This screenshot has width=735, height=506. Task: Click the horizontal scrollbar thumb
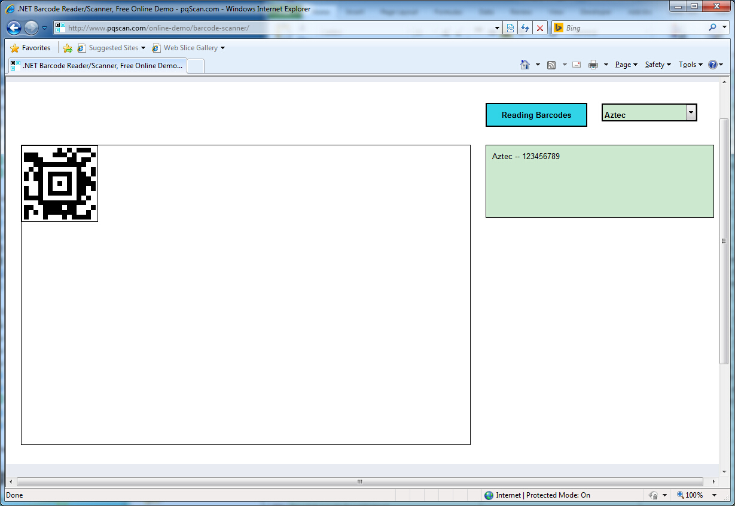point(360,481)
